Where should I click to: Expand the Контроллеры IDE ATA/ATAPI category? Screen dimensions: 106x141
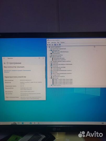[49, 67]
